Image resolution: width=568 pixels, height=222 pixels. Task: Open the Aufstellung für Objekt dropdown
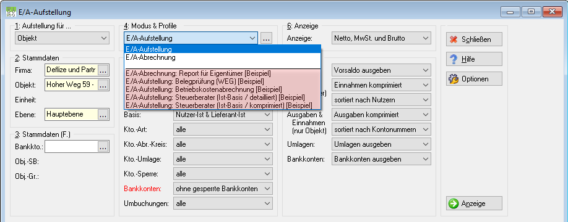[x=62, y=38]
